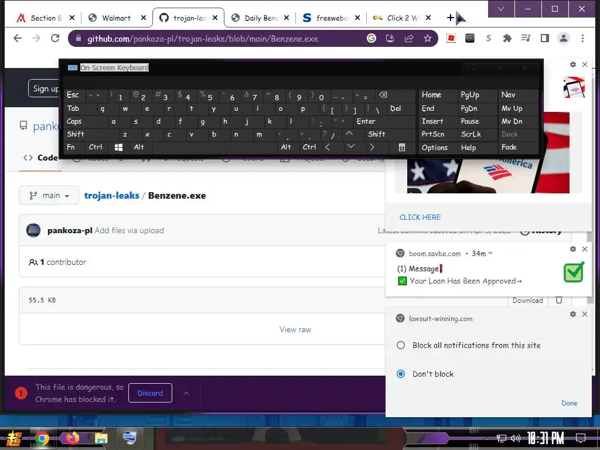600x450 pixels.
Task: Discard the blocked dangerous file
Action: point(150,393)
